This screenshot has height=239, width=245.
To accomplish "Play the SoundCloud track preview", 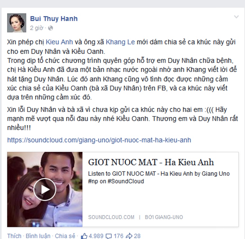I will coord(45,190).
